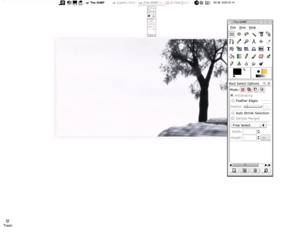Pick the Text tool

click(x=269, y=49)
